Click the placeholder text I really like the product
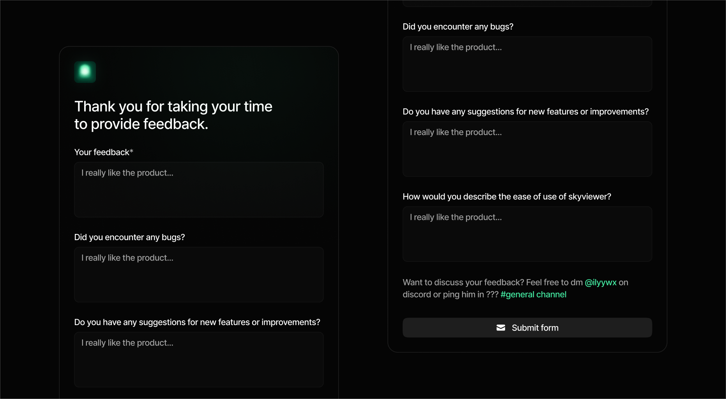 [127, 172]
